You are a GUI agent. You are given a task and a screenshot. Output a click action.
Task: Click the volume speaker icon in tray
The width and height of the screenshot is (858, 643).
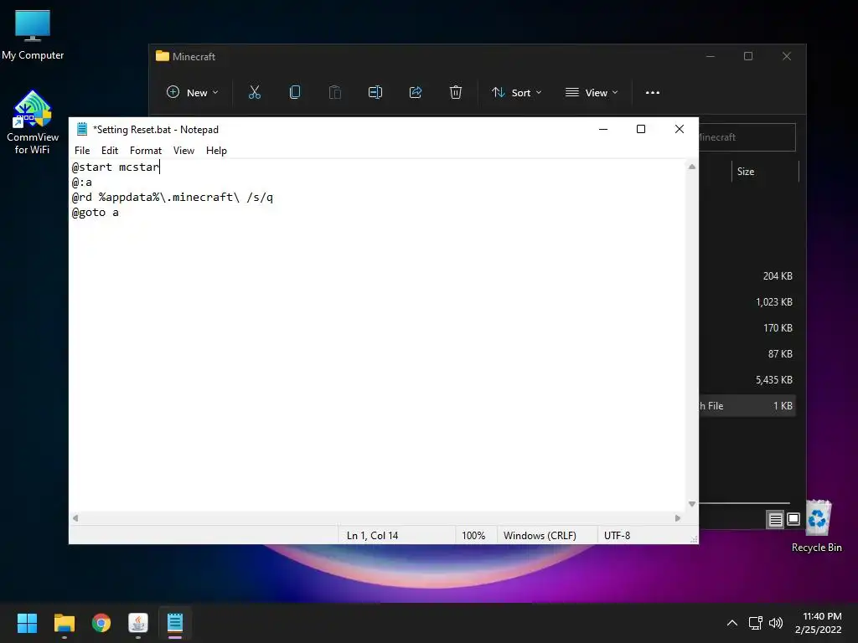pyautogui.click(x=776, y=623)
